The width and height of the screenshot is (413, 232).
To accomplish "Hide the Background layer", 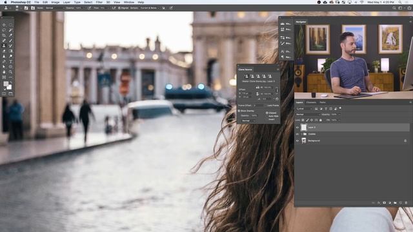I will coord(297,140).
